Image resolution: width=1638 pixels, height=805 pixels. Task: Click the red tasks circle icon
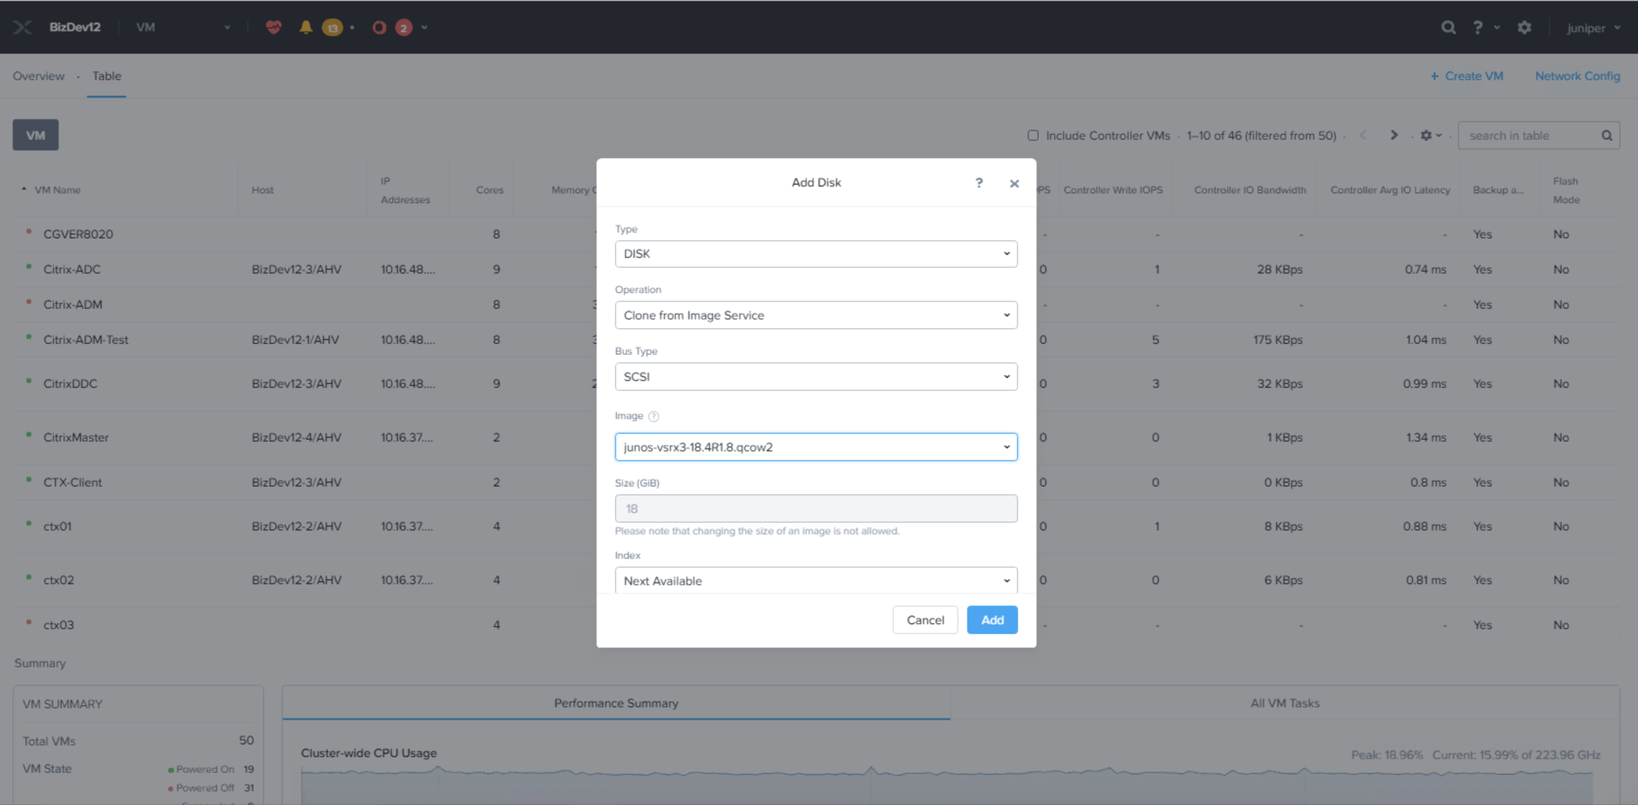[379, 27]
